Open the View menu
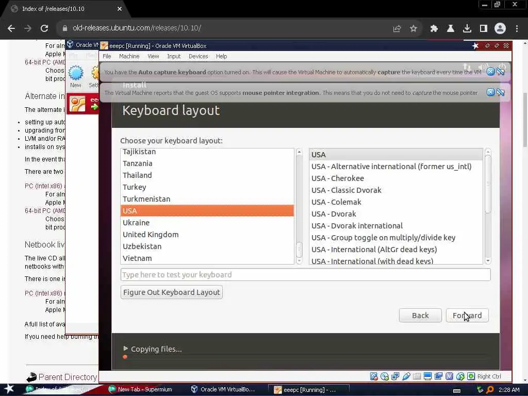 (x=153, y=56)
